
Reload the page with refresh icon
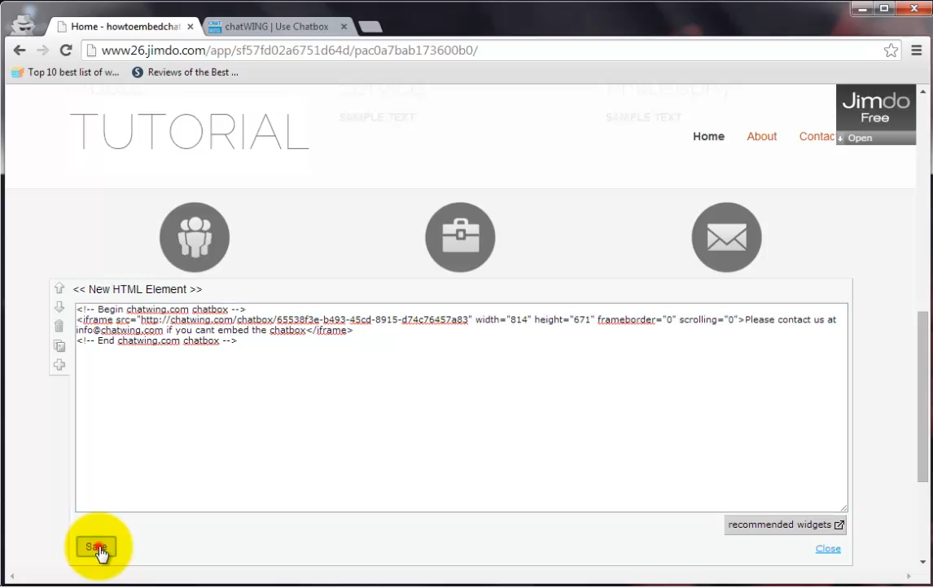coord(66,50)
